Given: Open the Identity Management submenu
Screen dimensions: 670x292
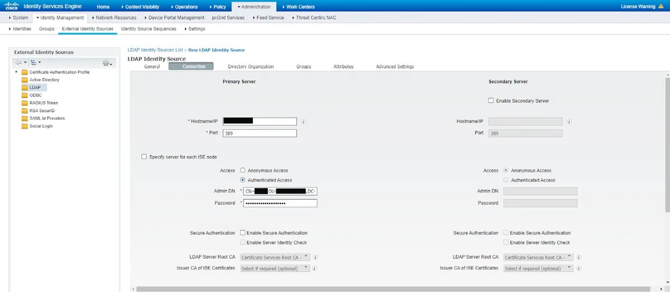Looking at the screenshot, I should [60, 18].
